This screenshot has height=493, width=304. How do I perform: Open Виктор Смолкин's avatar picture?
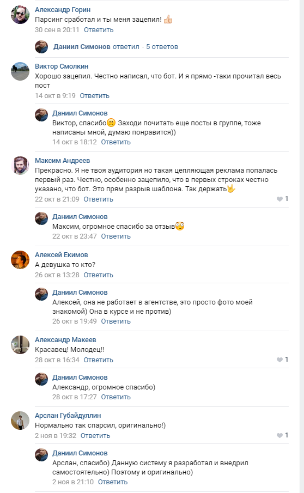20,71
